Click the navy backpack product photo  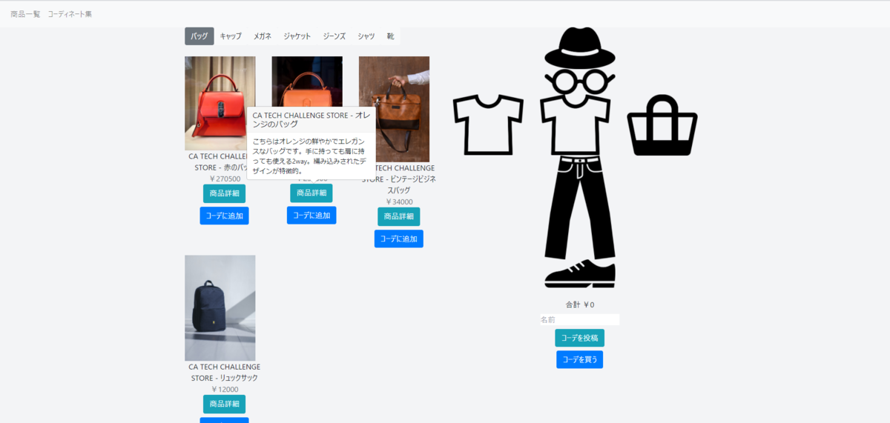[220, 308]
